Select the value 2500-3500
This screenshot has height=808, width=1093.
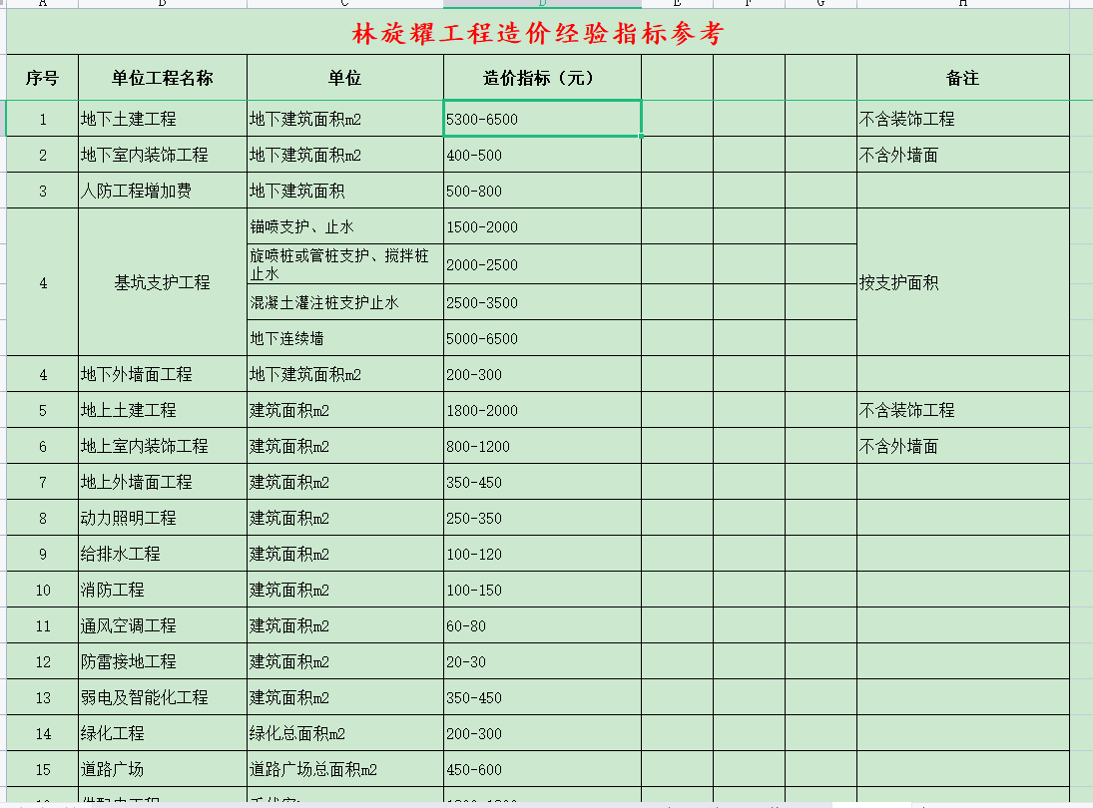pyautogui.click(x=542, y=302)
